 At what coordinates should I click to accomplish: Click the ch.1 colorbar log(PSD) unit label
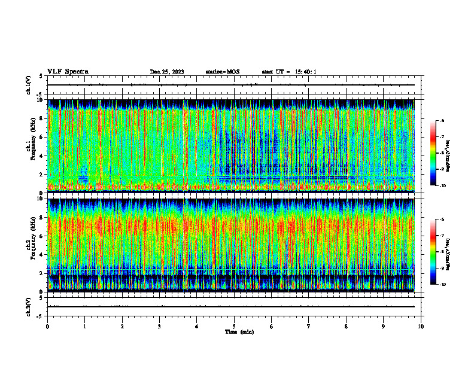click(x=448, y=155)
